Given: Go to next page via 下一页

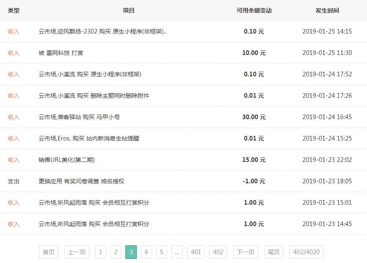Looking at the screenshot, I should coord(246,252).
